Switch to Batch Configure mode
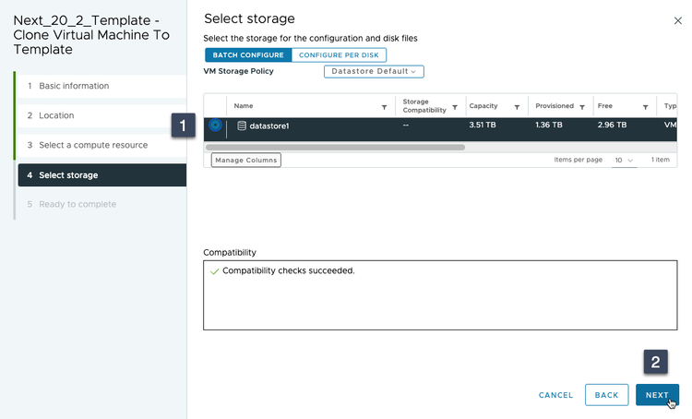692x419 pixels. [x=248, y=55]
